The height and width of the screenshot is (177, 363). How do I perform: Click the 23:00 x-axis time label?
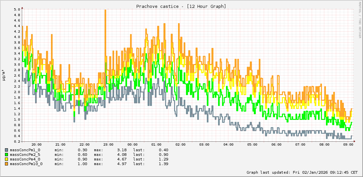point(108,144)
